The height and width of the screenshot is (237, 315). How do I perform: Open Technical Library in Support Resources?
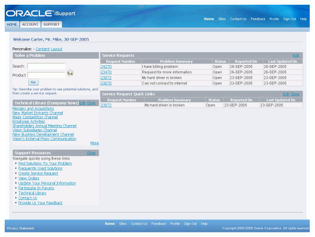click(x=32, y=193)
